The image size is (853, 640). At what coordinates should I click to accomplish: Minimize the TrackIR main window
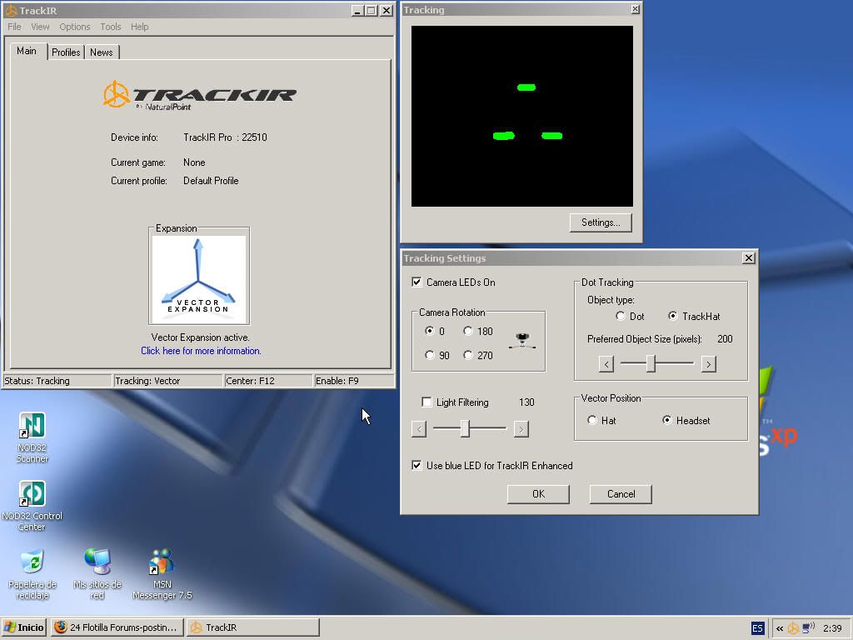click(357, 10)
